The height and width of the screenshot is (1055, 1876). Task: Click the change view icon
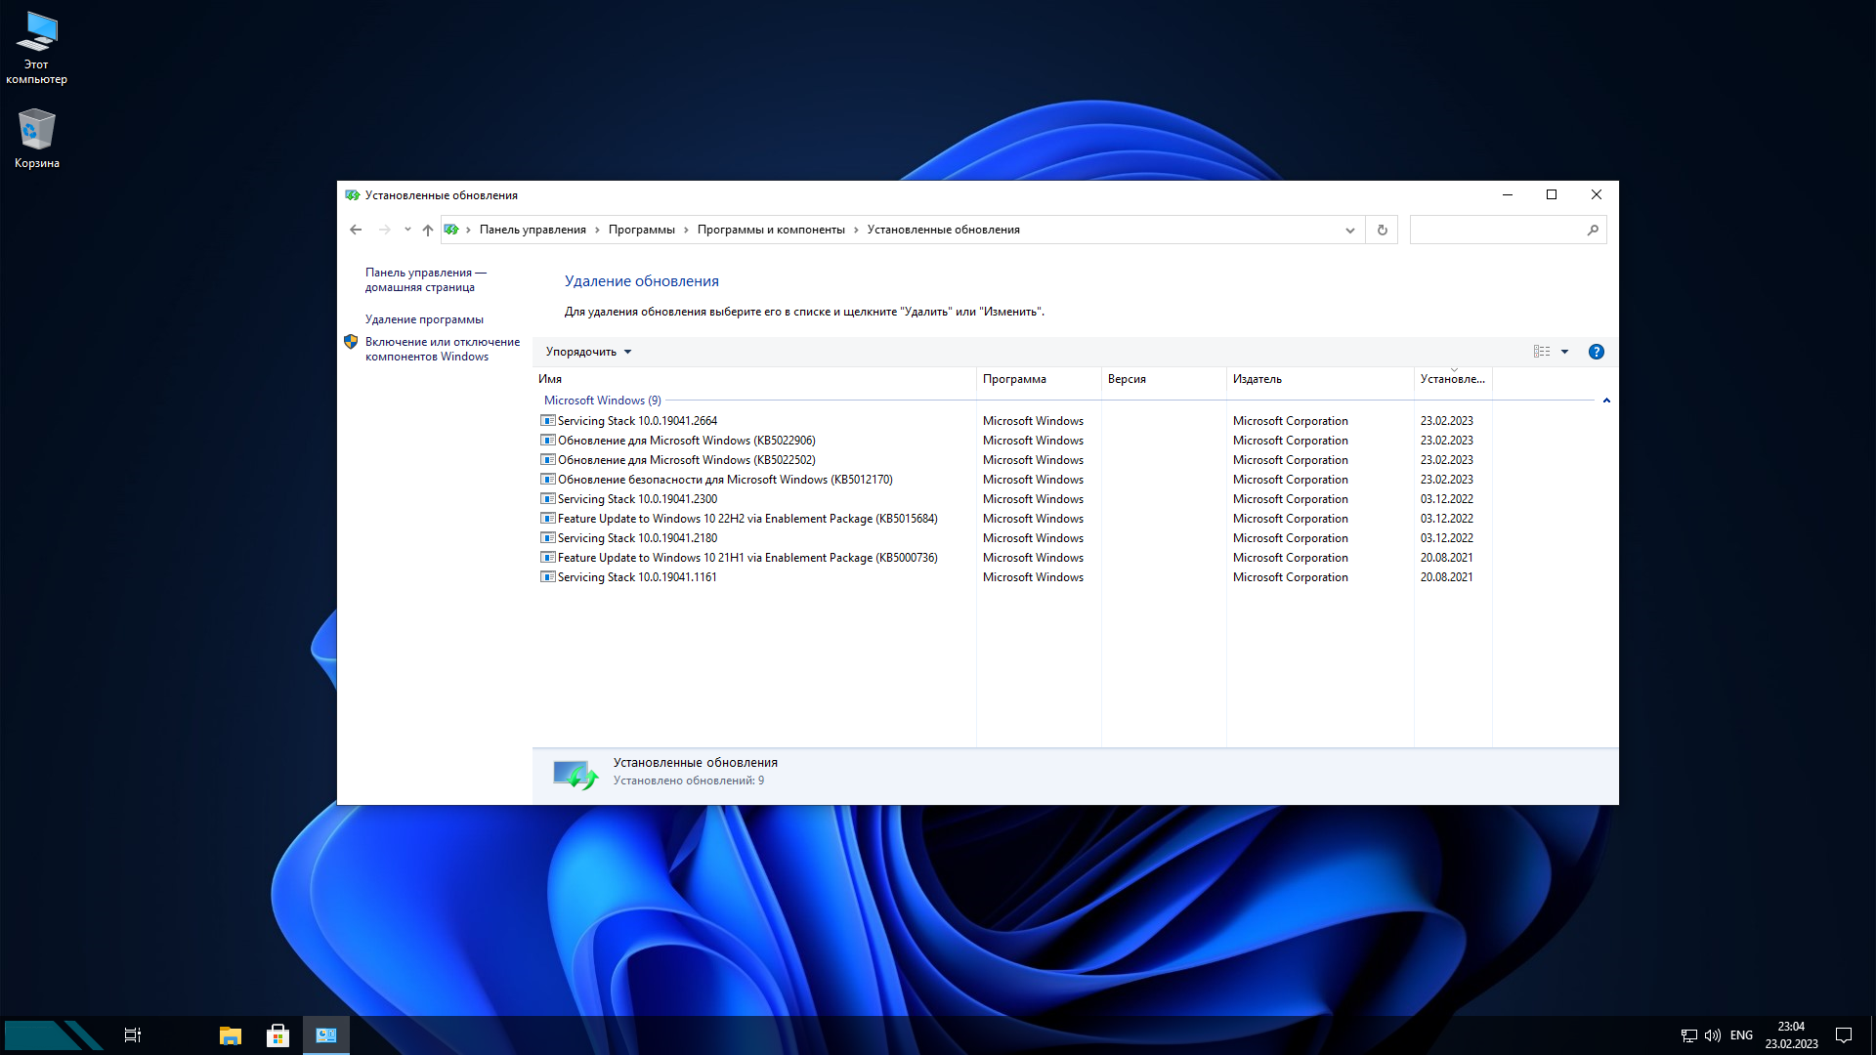[x=1542, y=352]
